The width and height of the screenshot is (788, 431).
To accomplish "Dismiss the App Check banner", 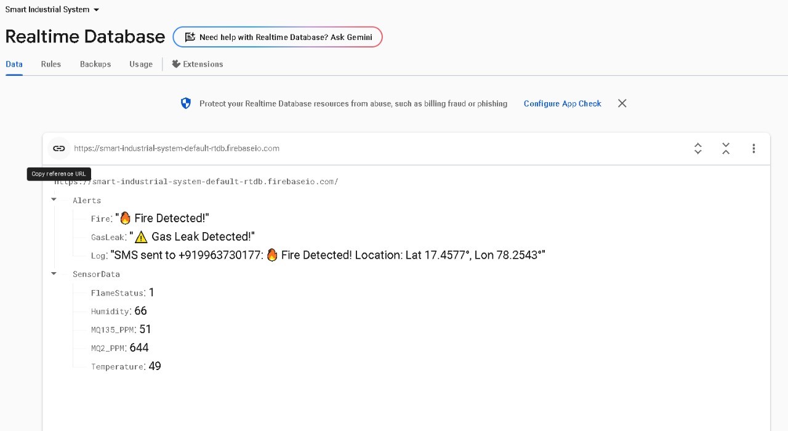I will pyautogui.click(x=622, y=103).
